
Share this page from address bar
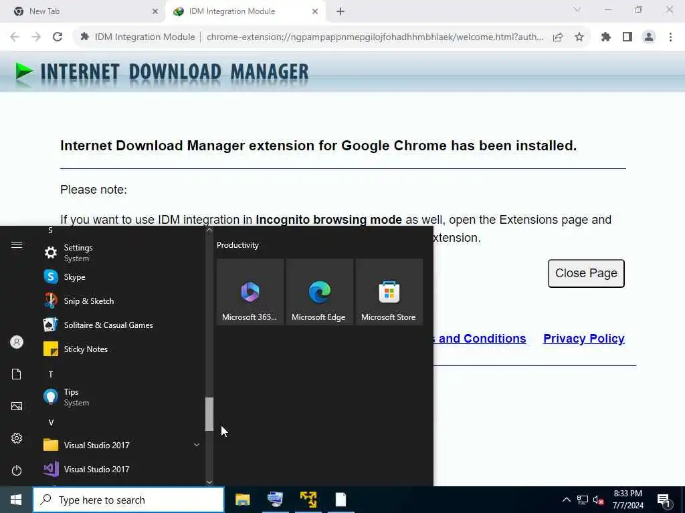click(x=558, y=37)
